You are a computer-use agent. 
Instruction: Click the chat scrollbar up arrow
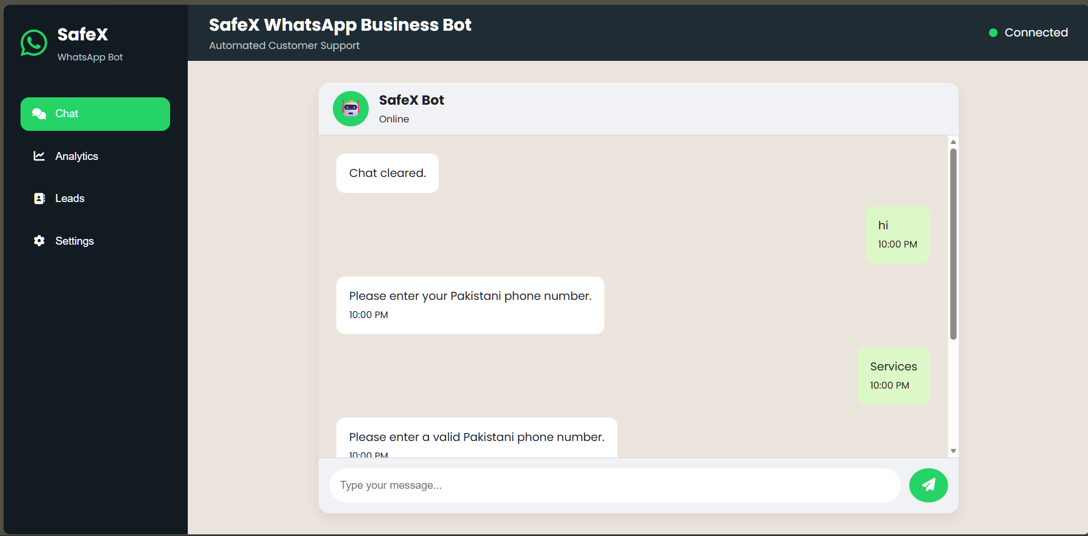[x=953, y=142]
